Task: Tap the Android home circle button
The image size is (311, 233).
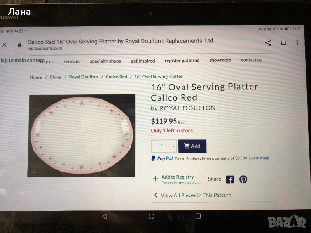Action: 151,216
